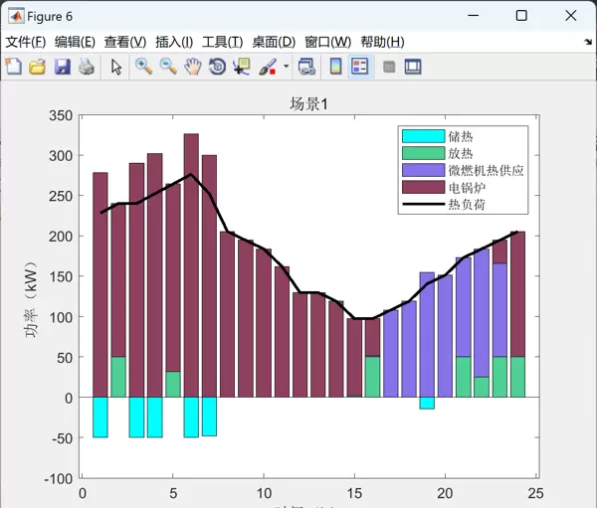Screen dimensions: 597x508
Task: Click the Show Plot Tools button
Action: tap(413, 67)
